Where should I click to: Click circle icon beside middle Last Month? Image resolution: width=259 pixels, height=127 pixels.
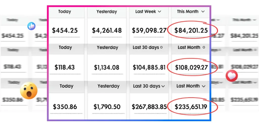tap(204, 47)
